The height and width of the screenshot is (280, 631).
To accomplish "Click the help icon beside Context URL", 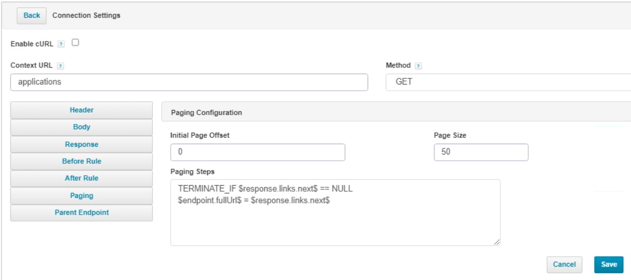I will coord(60,66).
